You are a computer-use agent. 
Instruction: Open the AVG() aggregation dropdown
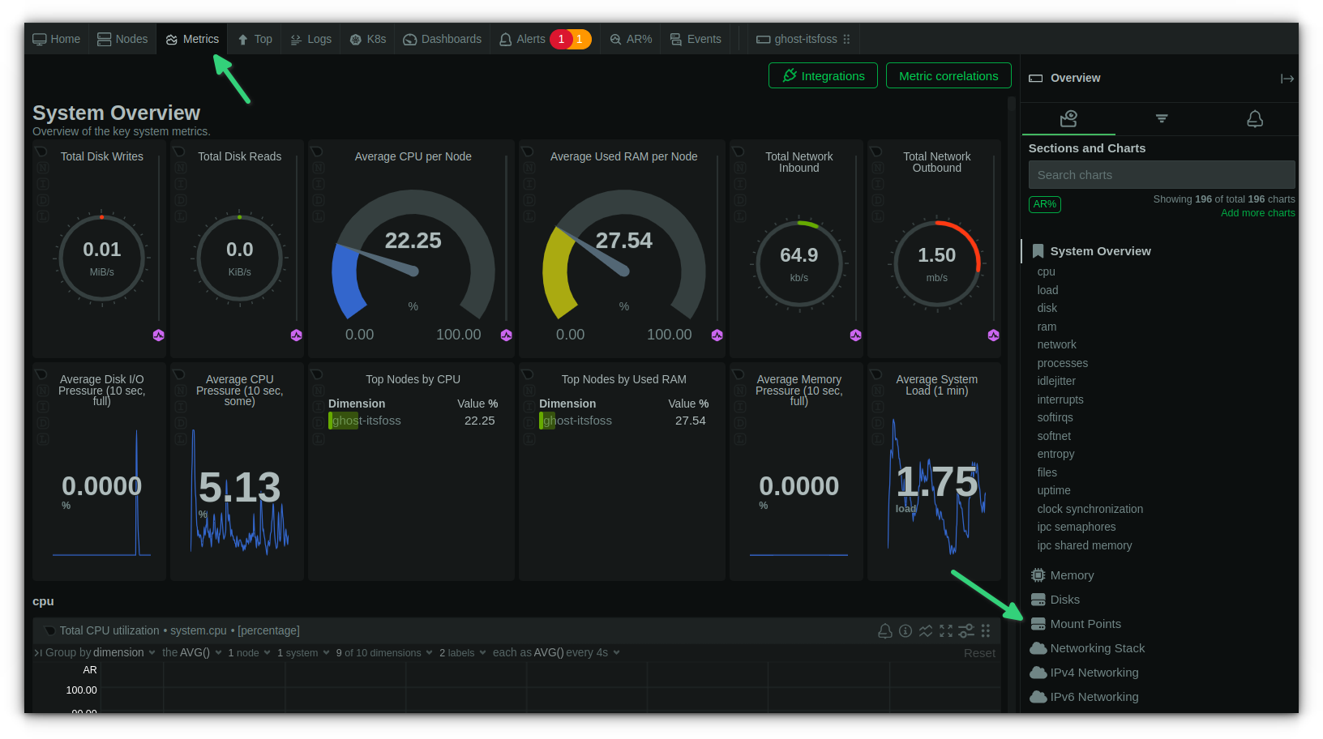192,652
